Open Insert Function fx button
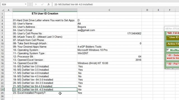The width and height of the screenshot is (179, 100). tap(49, 4)
